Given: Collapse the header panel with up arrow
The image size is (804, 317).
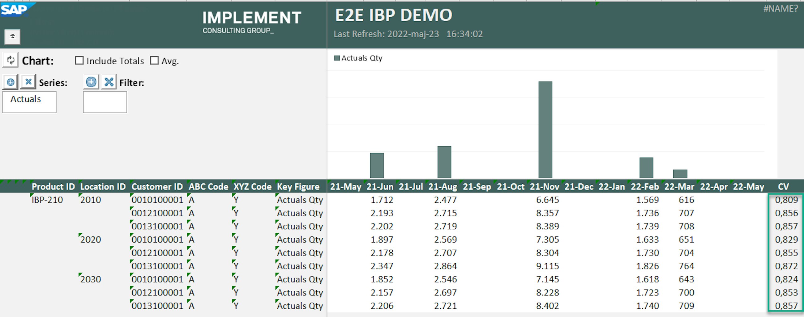Looking at the screenshot, I should pos(12,37).
